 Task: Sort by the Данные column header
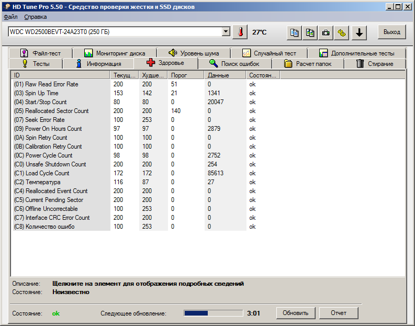pyautogui.click(x=224, y=75)
